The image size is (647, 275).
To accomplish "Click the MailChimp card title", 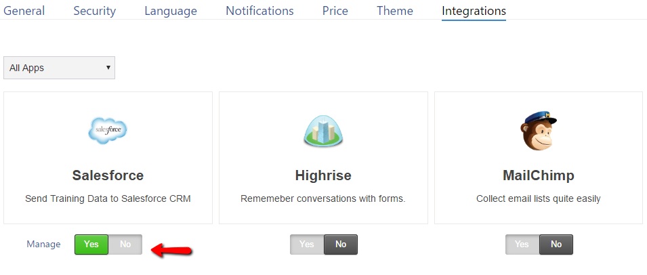I will [539, 175].
